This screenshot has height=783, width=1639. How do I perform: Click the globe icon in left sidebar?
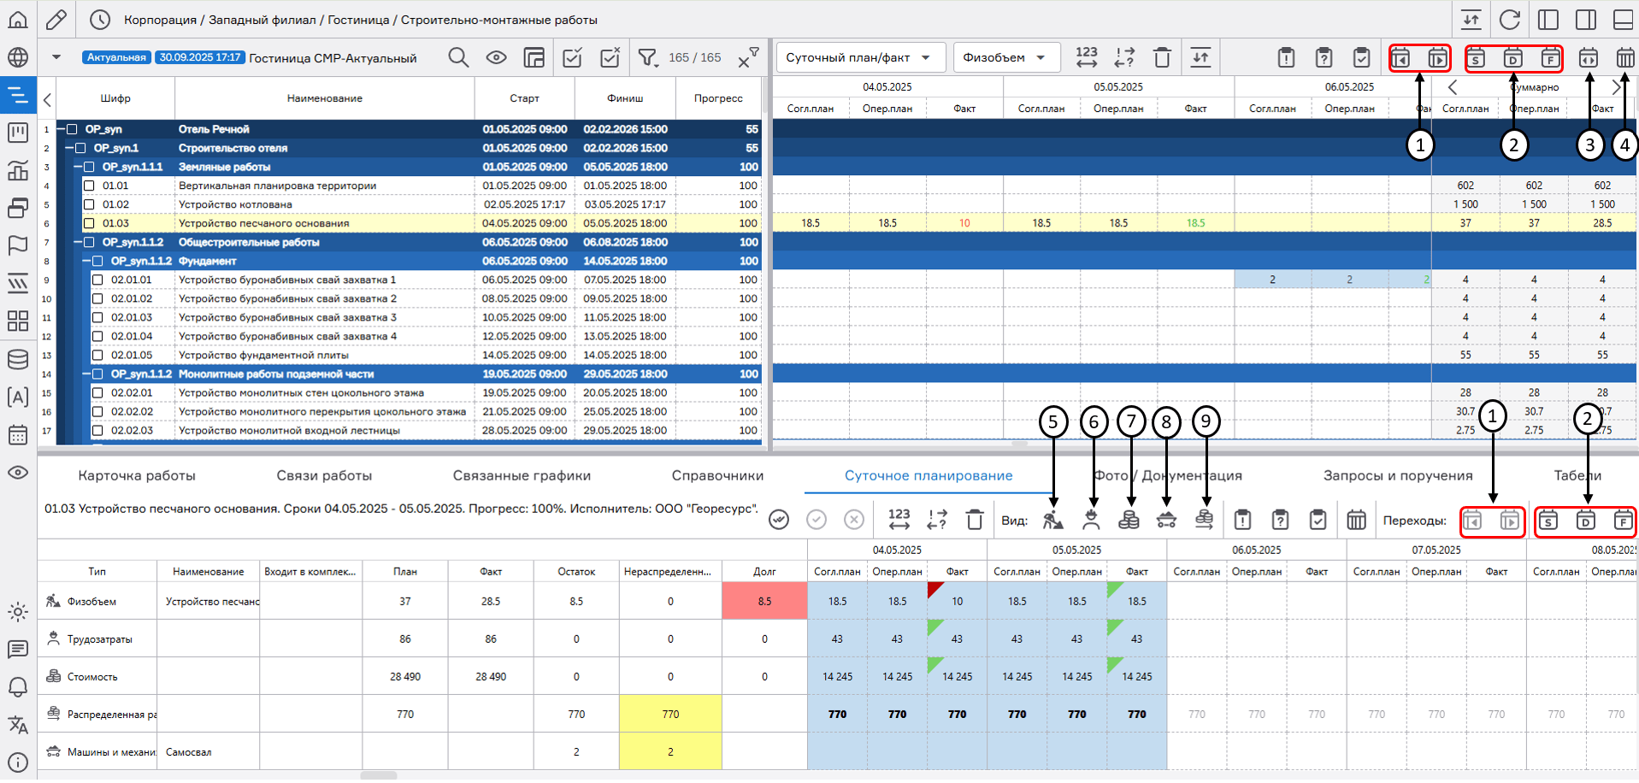click(18, 57)
